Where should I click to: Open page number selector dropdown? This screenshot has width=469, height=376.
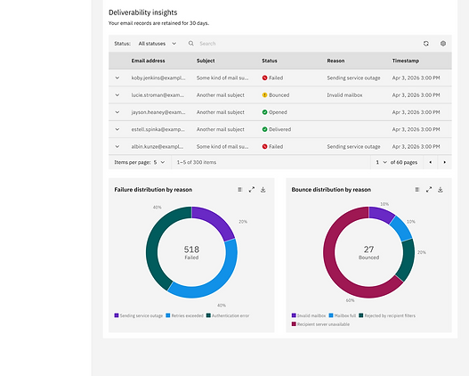coord(382,162)
